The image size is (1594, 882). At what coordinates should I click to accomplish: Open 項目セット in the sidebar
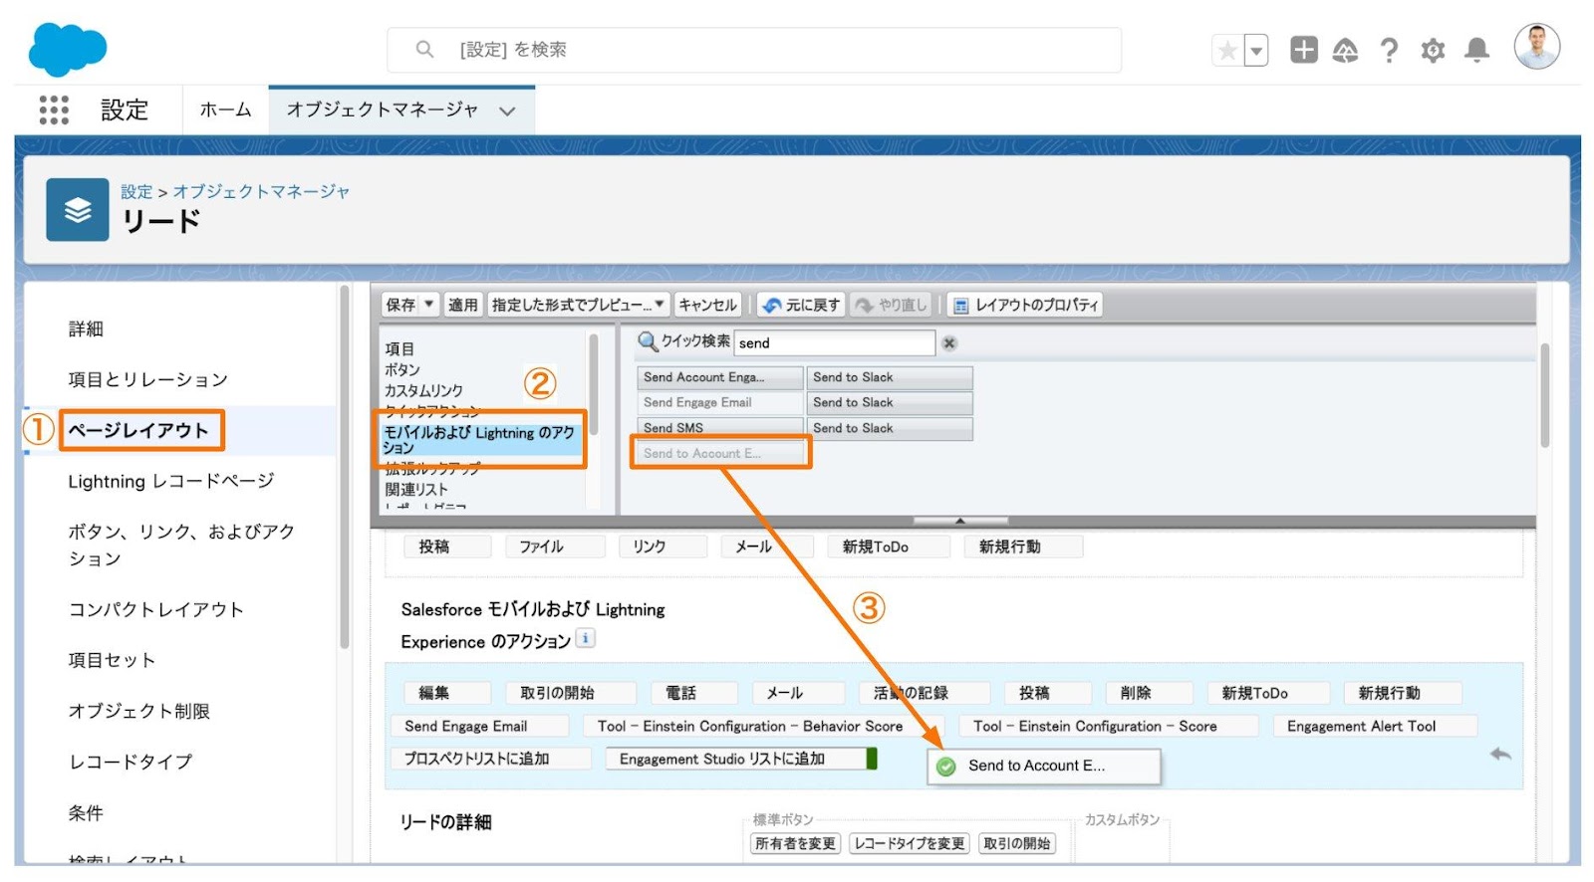coord(112,660)
